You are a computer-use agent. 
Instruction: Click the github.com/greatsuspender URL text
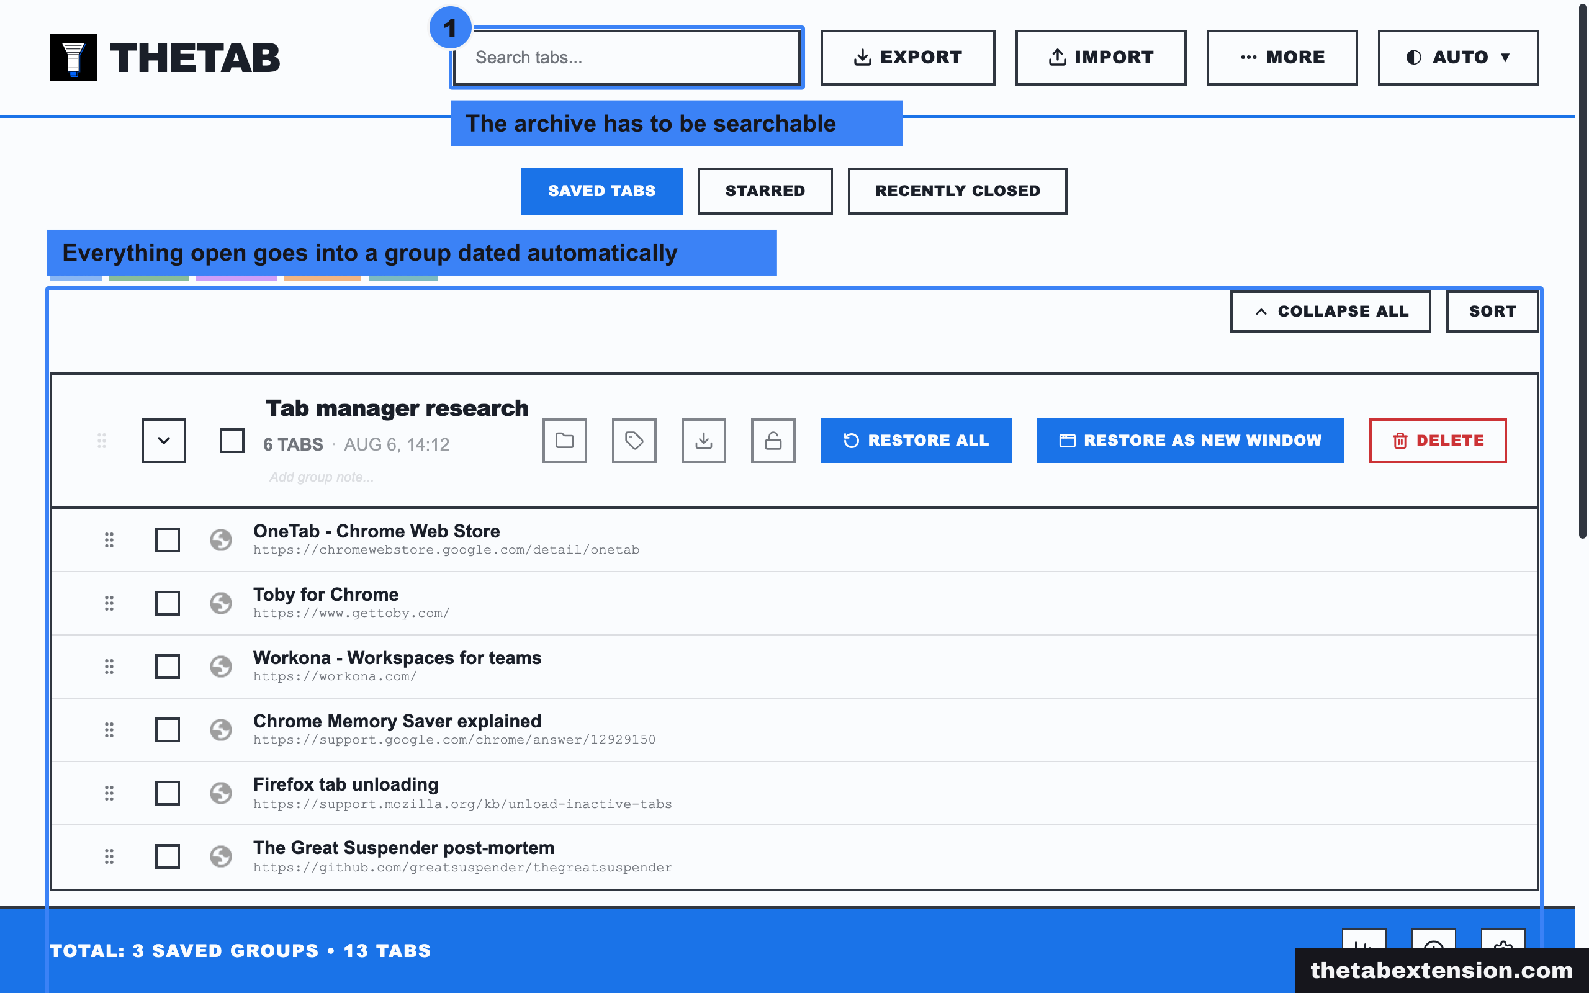click(x=463, y=868)
